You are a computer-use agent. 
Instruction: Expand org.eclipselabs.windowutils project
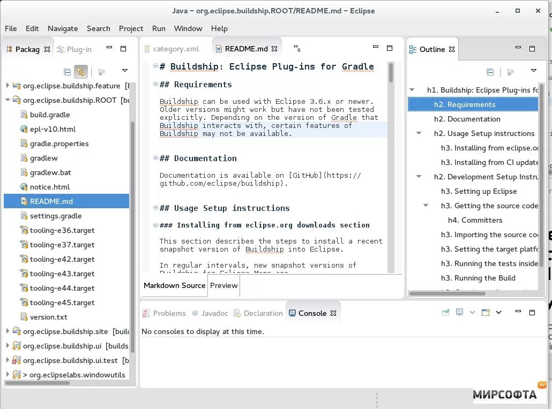coord(8,374)
